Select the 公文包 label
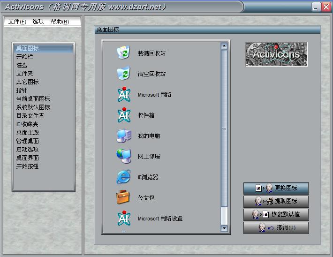This screenshot has height=257, width=333. 146,198
